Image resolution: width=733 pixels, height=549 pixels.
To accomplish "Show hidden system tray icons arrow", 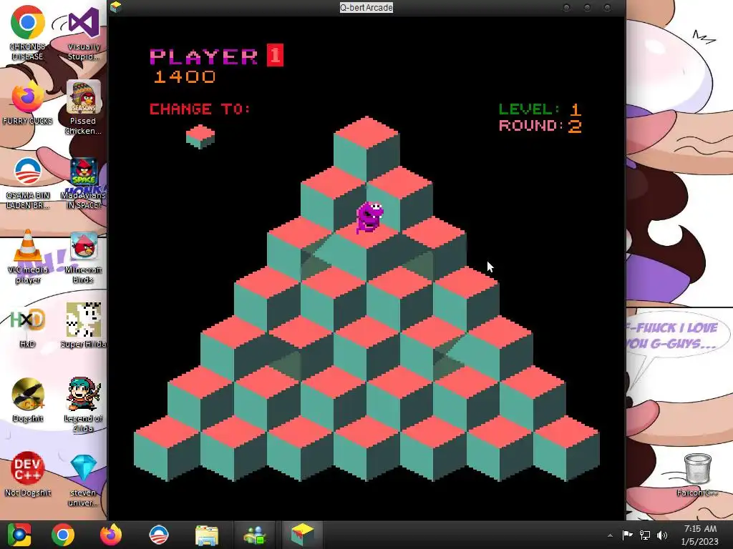I will [610, 535].
